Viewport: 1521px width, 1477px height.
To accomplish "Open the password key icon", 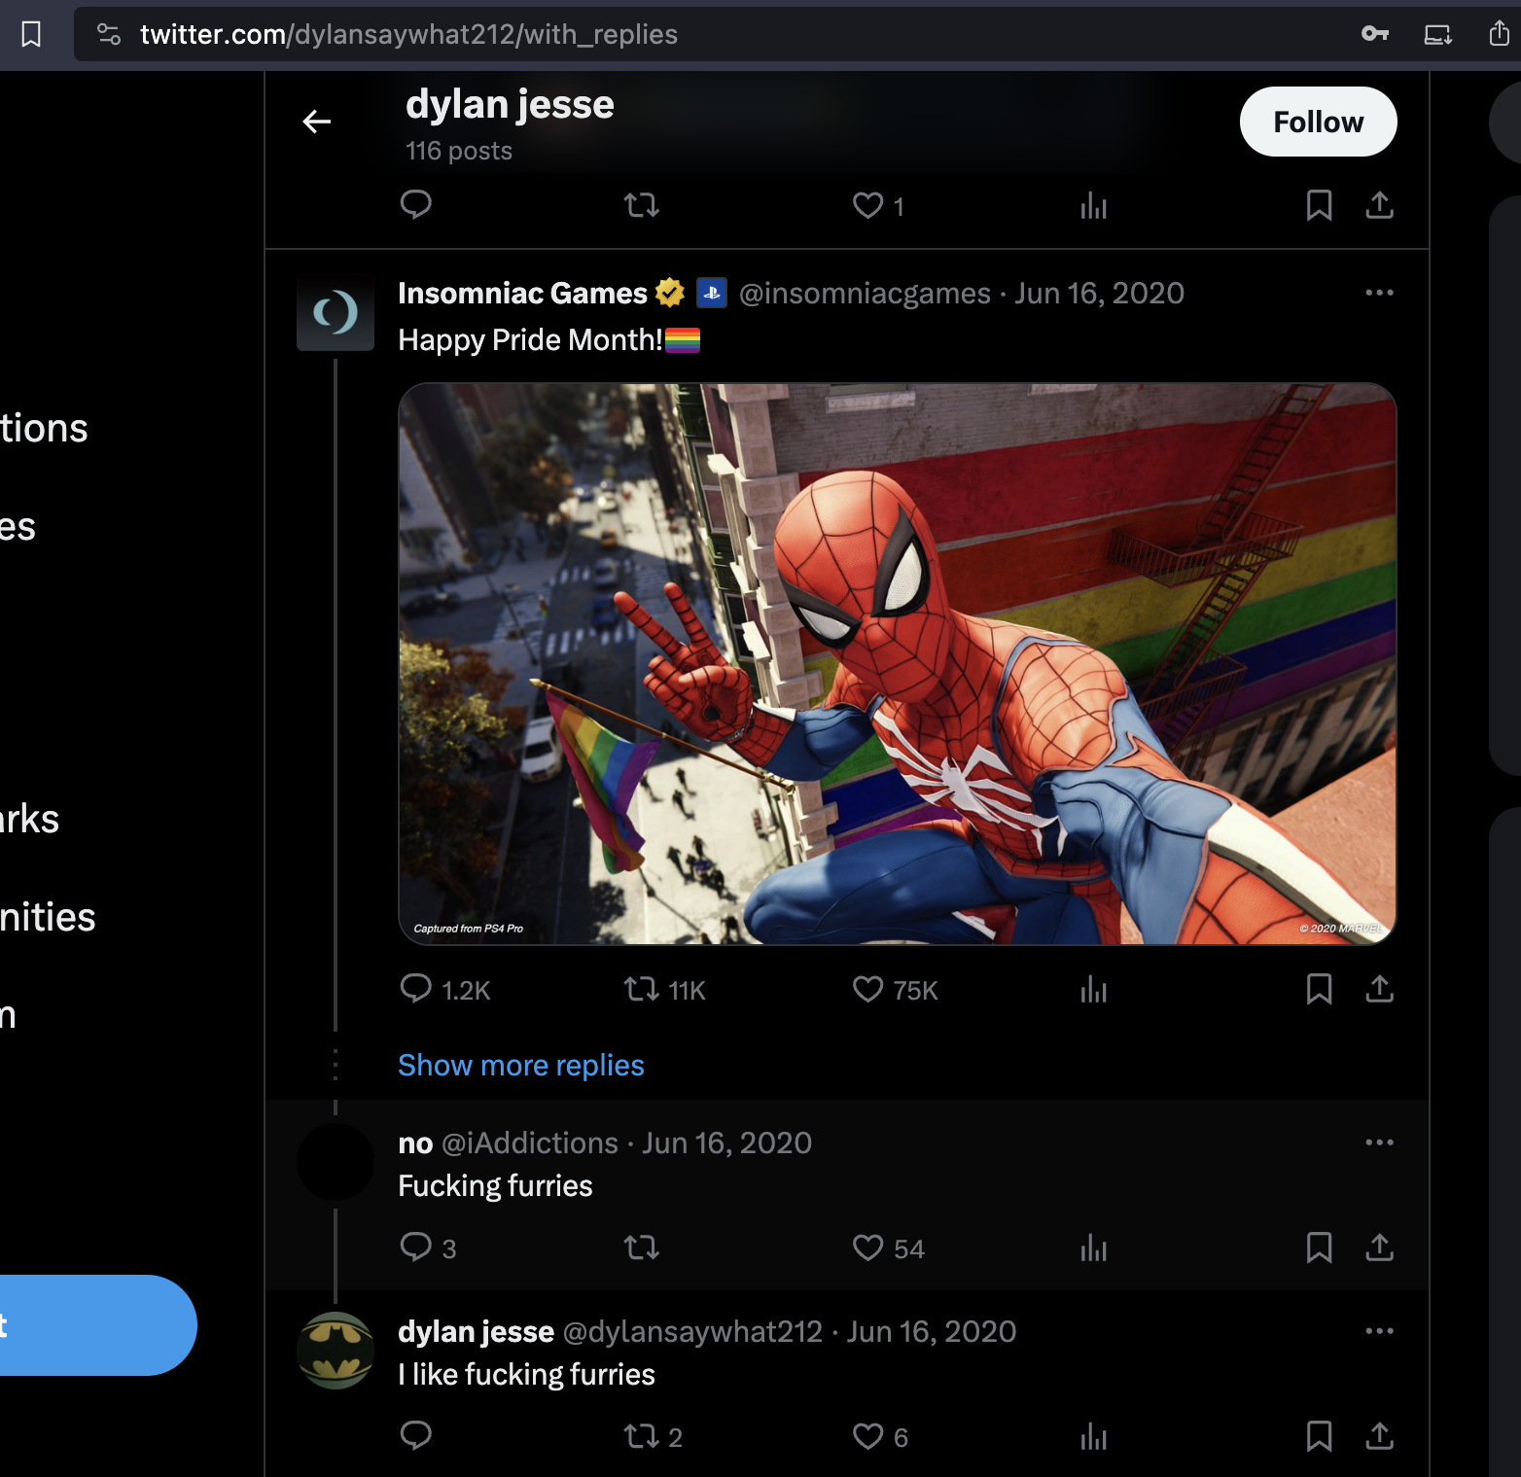I will coord(1375,34).
